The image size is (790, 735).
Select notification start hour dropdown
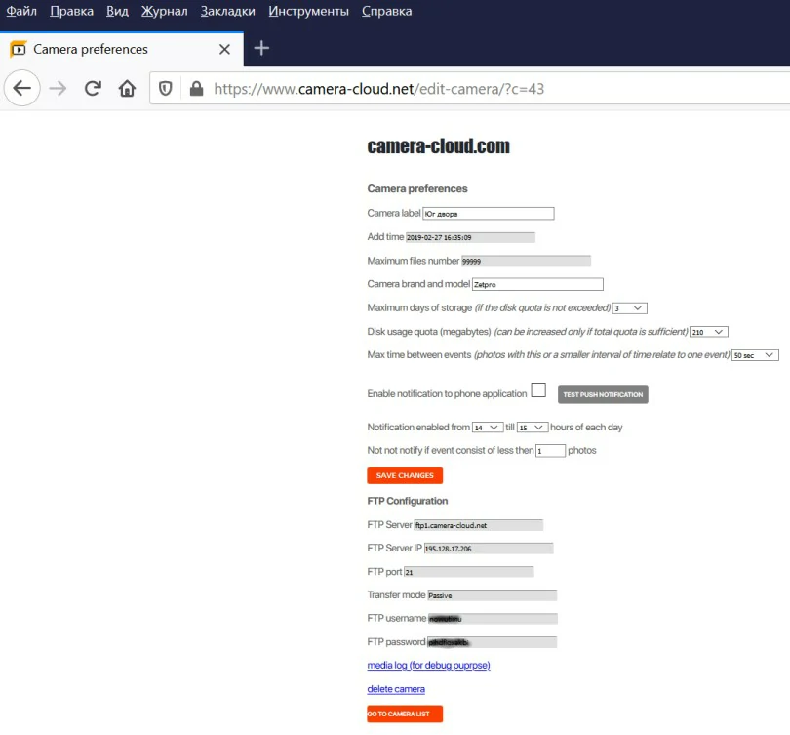(486, 428)
